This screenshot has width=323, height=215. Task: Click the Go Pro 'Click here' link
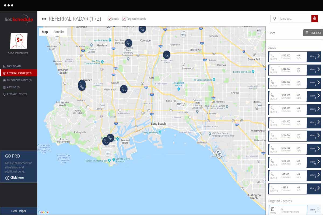17,178
